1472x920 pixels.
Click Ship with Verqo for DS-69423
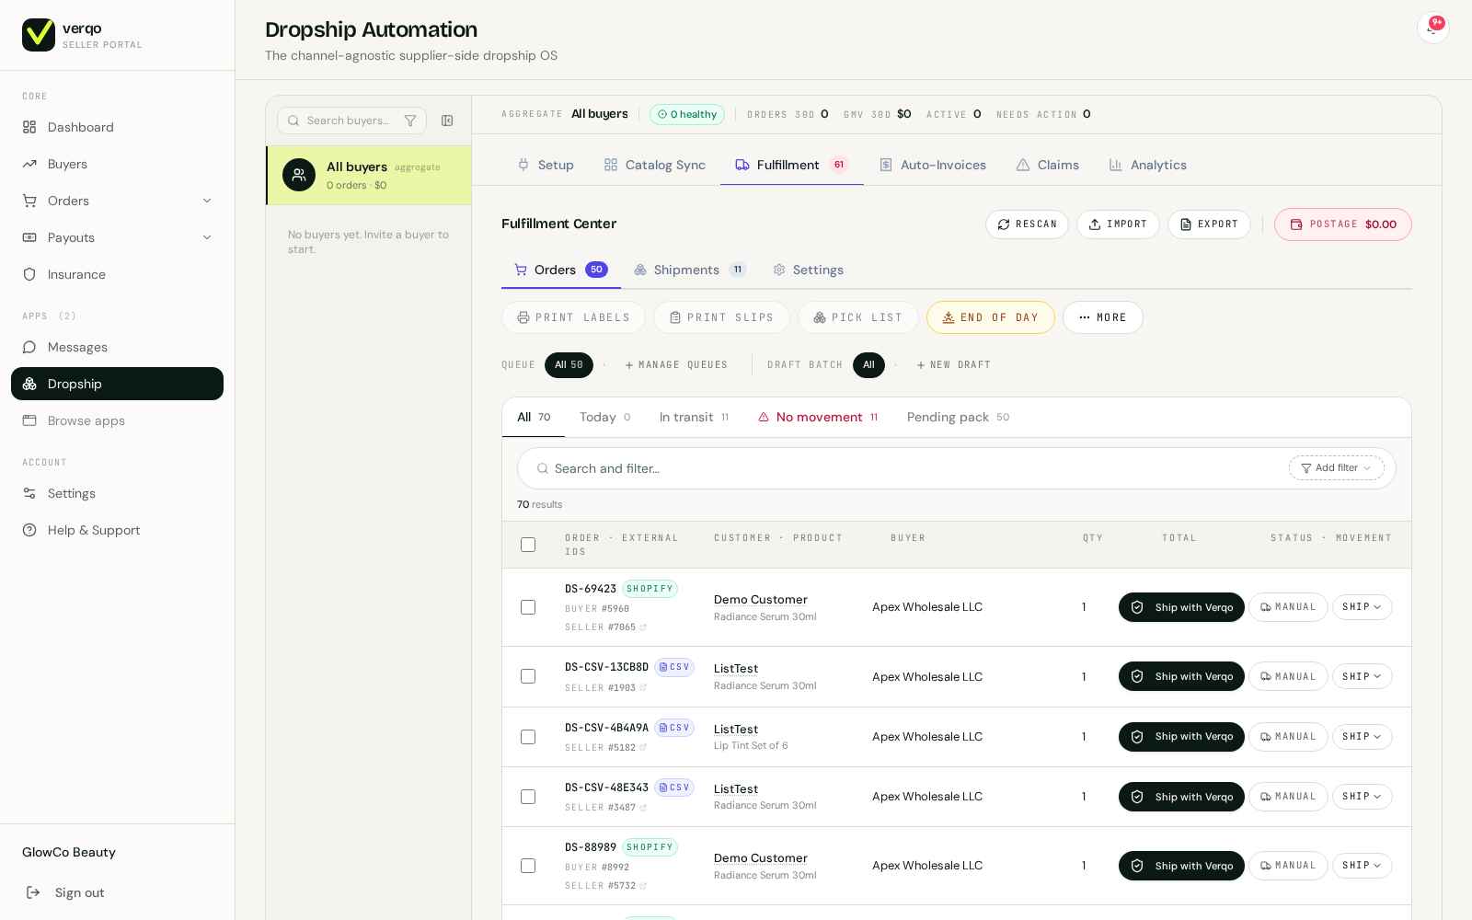1181,607
